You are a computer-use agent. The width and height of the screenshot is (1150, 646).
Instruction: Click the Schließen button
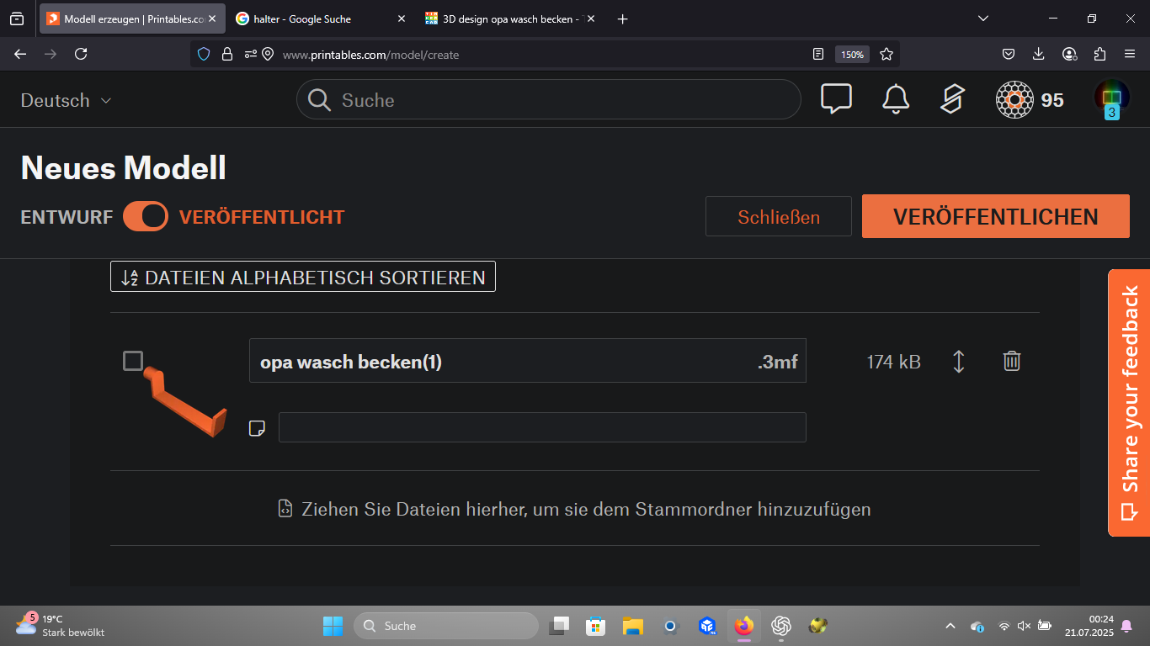[779, 217]
